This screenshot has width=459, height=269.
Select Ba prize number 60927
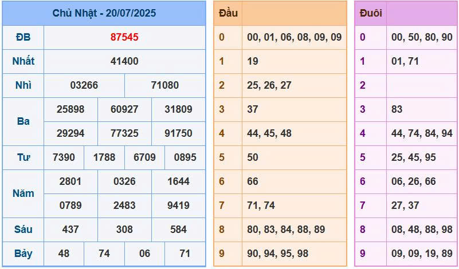tap(124, 109)
